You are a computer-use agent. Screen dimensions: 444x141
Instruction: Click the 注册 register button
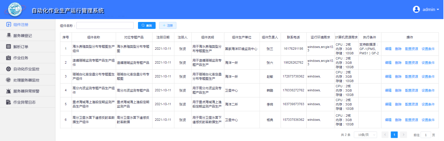coord(168,25)
